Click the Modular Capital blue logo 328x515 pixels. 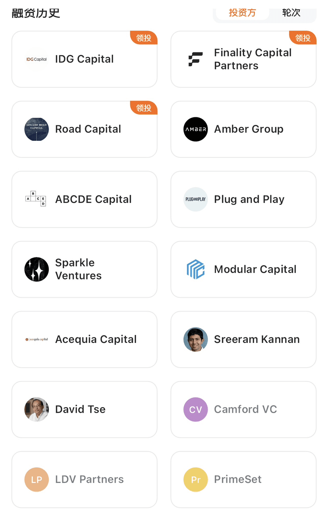pyautogui.click(x=196, y=269)
